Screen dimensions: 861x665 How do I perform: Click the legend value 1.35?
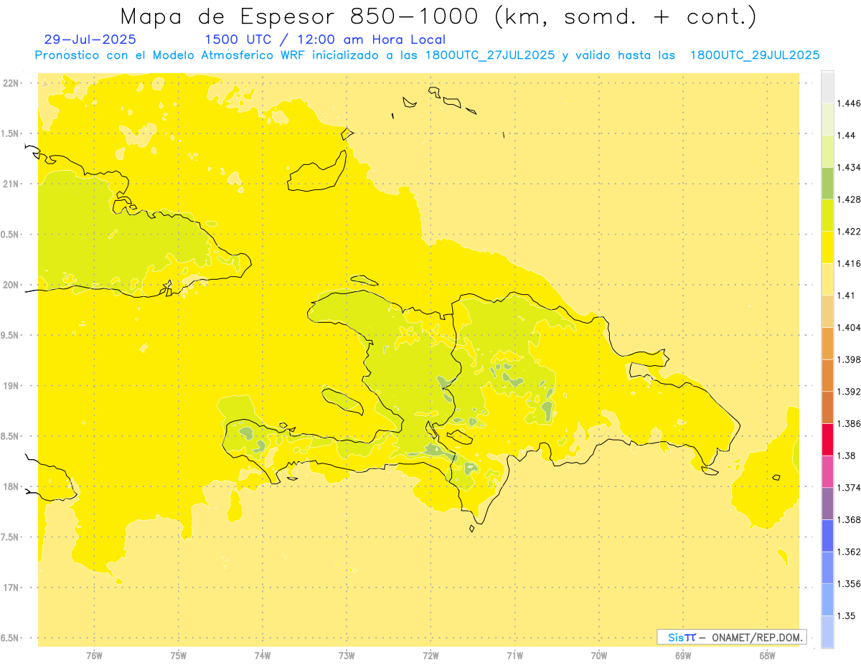pyautogui.click(x=847, y=616)
